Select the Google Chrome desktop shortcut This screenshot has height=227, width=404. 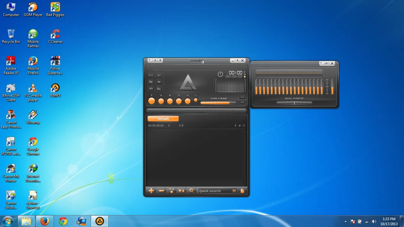coord(33,146)
